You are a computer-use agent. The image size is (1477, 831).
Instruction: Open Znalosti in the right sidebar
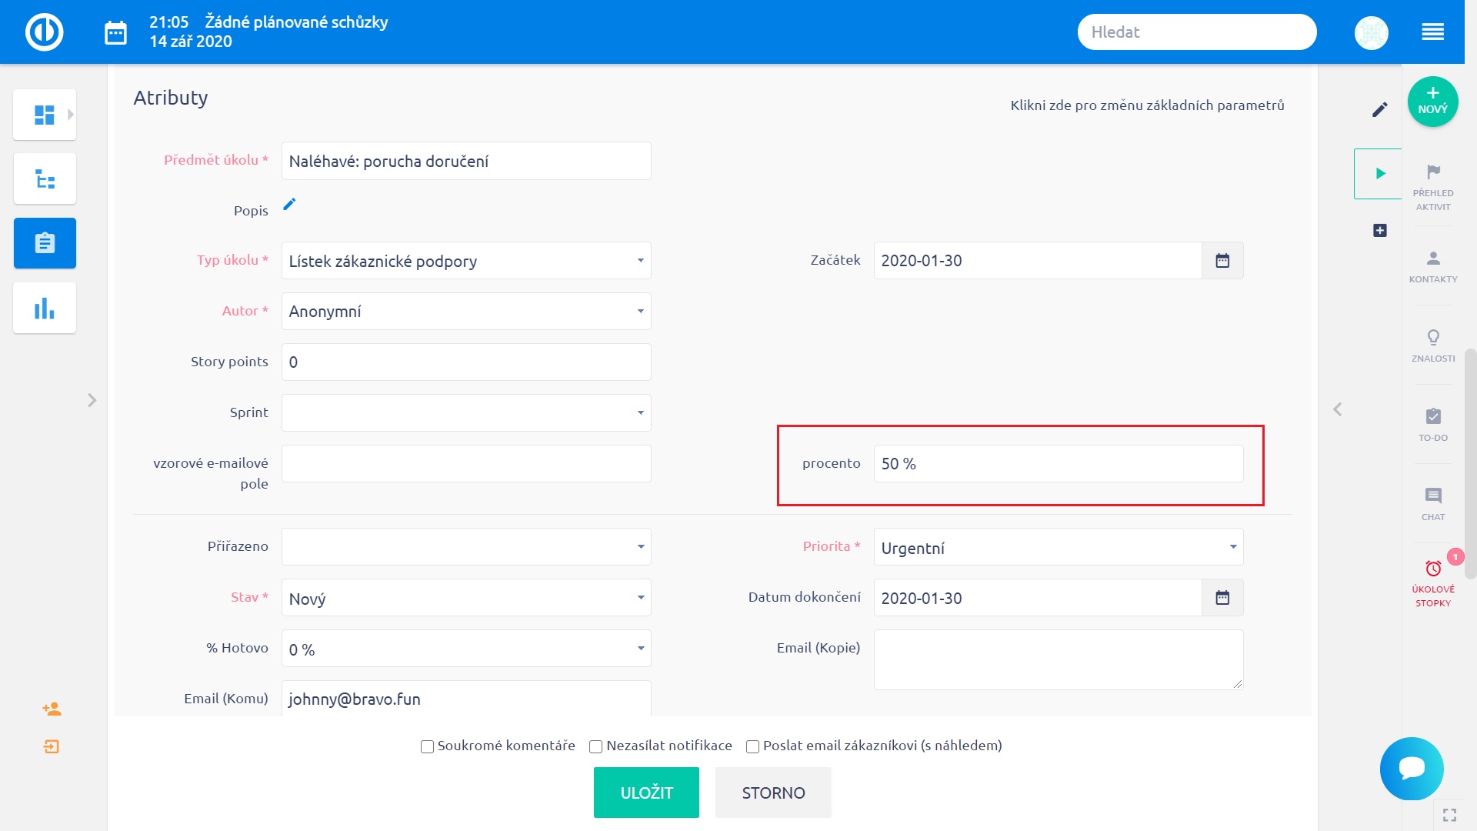(1433, 345)
